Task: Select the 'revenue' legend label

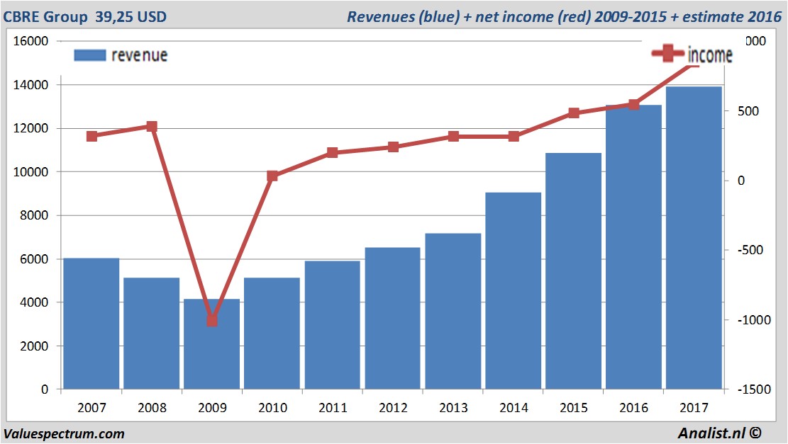Action: [x=139, y=55]
